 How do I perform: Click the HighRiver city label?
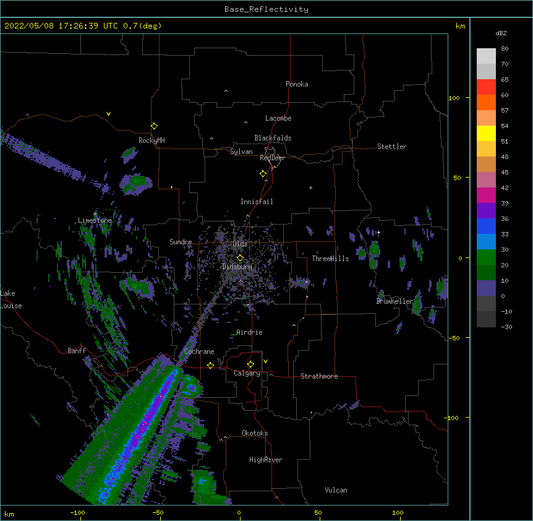(266, 460)
